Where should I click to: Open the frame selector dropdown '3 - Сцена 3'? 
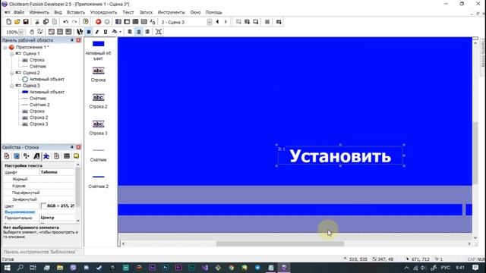click(x=210, y=22)
